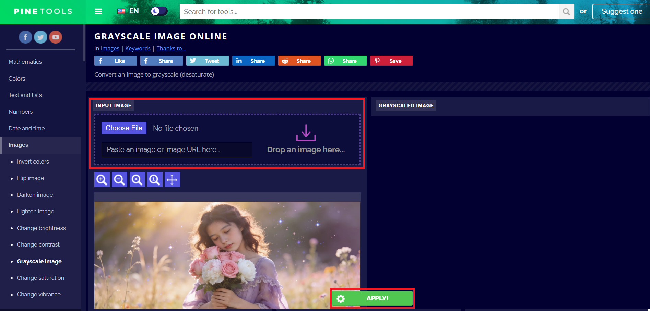Open the Facebook social icon in sidebar
Viewport: 650px width, 311px height.
pos(25,37)
